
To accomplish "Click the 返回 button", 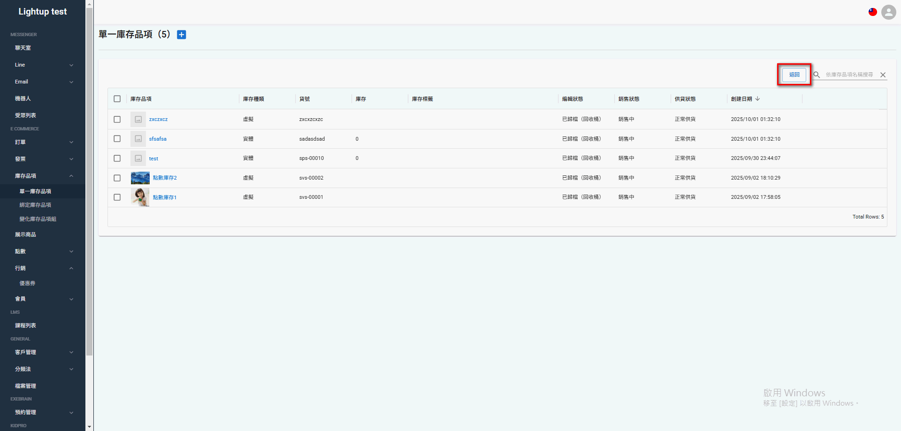I will point(794,75).
